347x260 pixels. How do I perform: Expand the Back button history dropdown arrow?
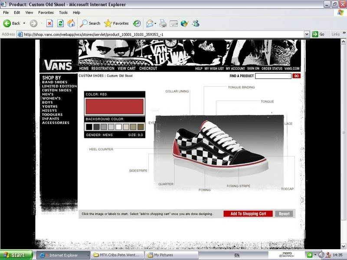click(24, 23)
